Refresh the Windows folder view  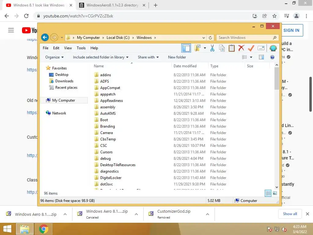(210, 38)
